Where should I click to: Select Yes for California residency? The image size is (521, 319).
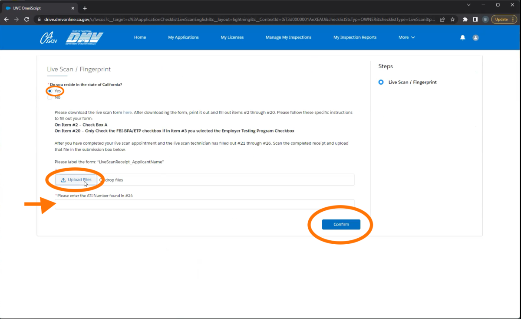(x=50, y=91)
